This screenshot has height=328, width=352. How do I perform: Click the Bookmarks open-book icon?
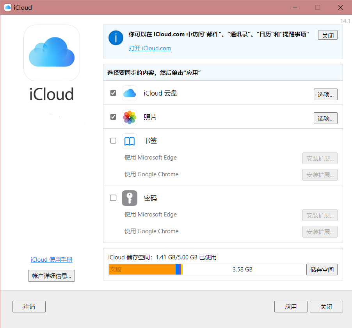tap(130, 141)
